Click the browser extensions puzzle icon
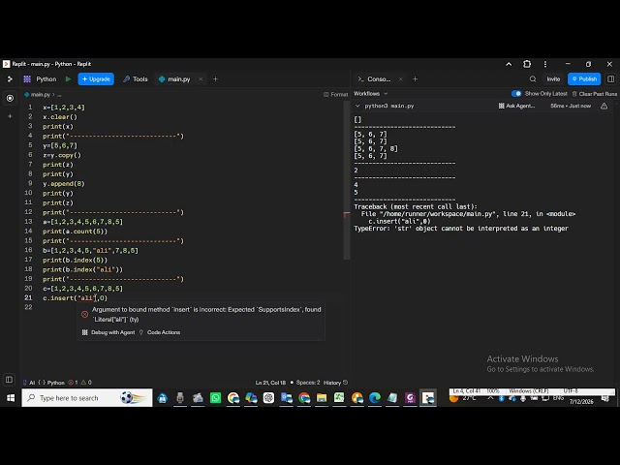The image size is (620, 465). [x=527, y=64]
